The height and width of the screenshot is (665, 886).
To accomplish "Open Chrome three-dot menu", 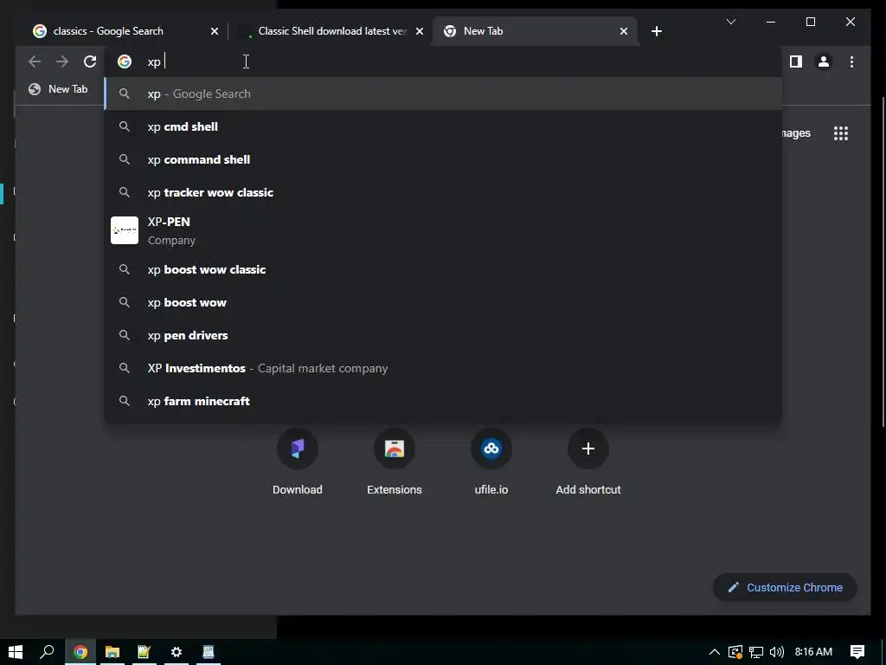I will click(851, 61).
